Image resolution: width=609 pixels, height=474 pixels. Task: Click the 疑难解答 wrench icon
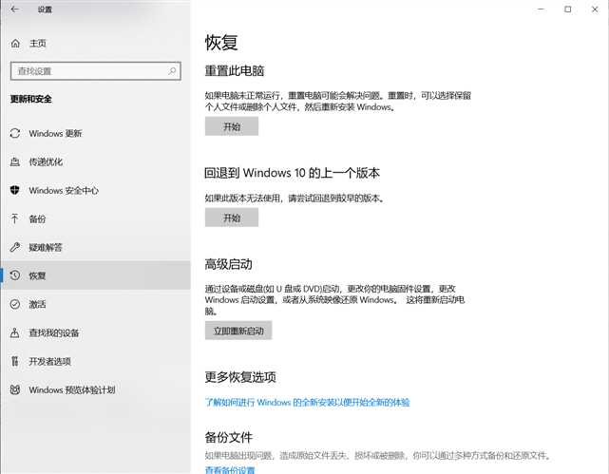[15, 247]
